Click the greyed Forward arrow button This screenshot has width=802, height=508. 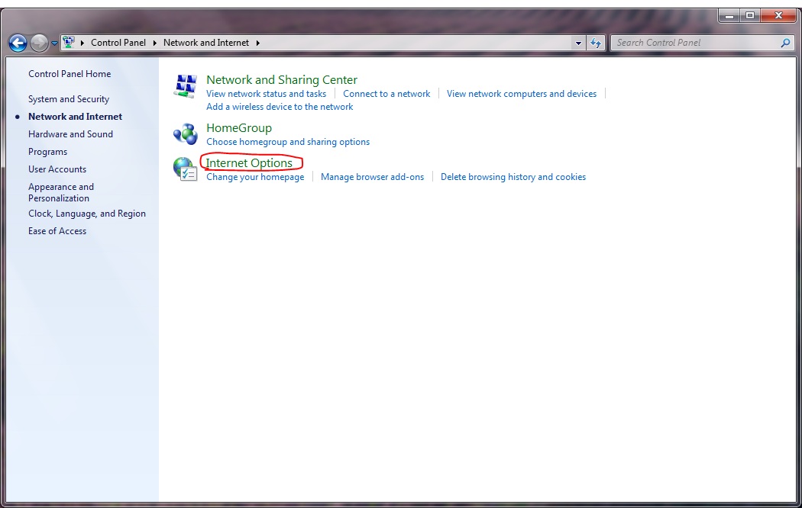(39, 43)
